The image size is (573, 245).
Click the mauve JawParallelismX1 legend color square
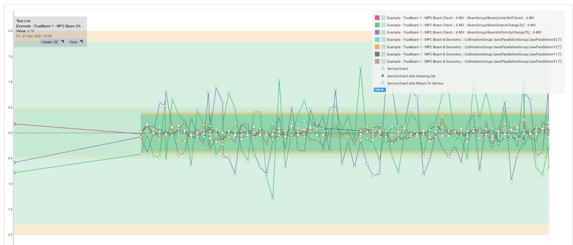click(x=377, y=61)
